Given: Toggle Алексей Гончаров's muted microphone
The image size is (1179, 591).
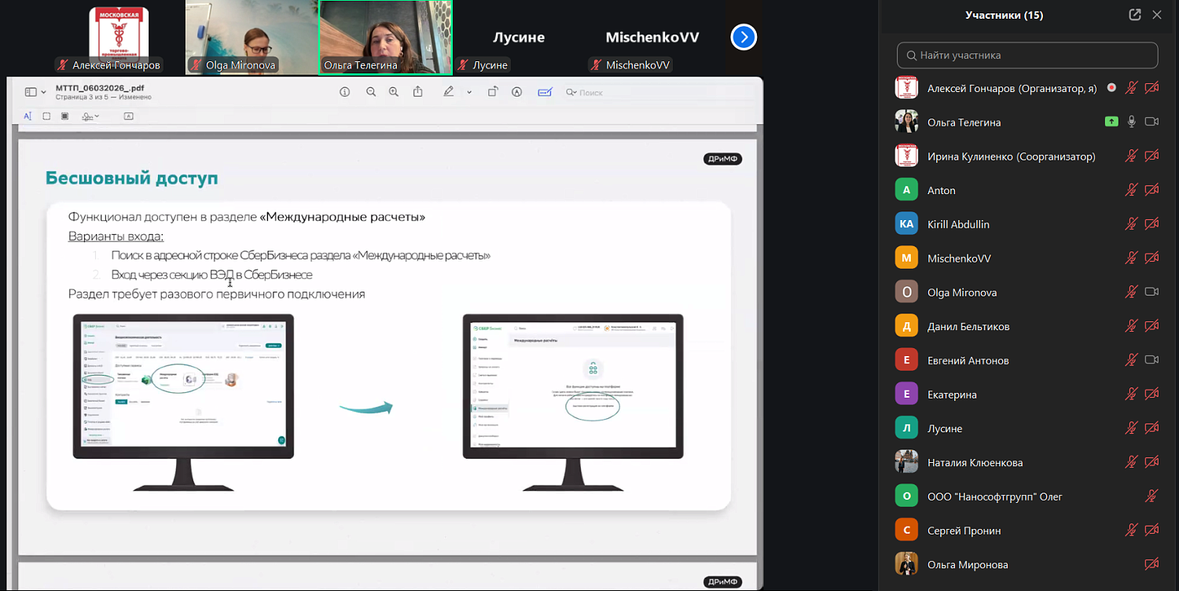Looking at the screenshot, I should [x=1131, y=88].
